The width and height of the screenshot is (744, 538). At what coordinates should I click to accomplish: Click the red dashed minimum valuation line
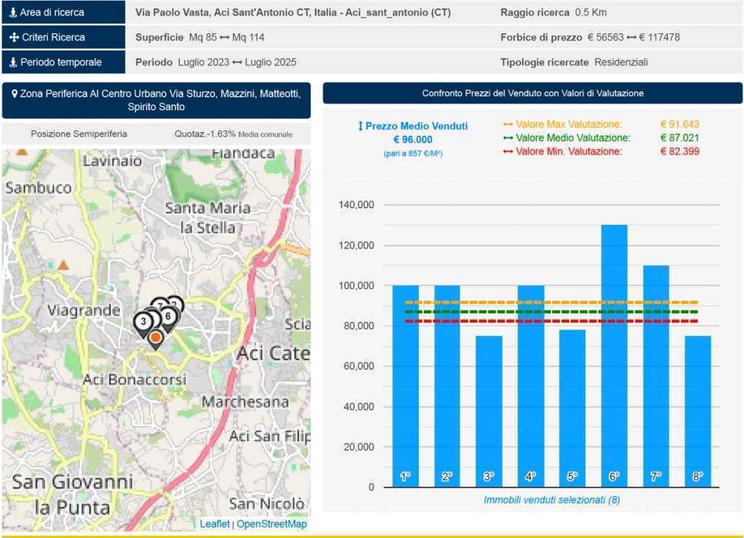tap(552, 322)
